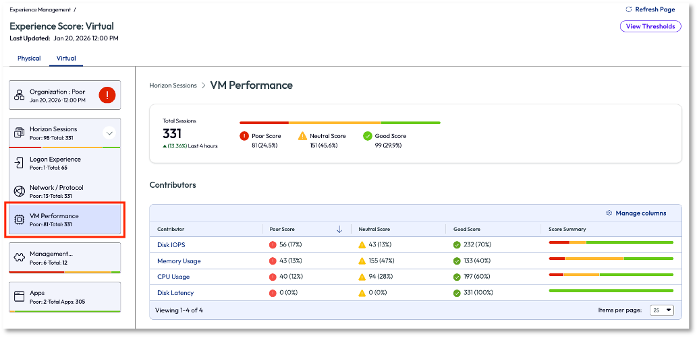This screenshot has height=338, width=697.
Task: Select the Virtual tab
Action: (66, 59)
